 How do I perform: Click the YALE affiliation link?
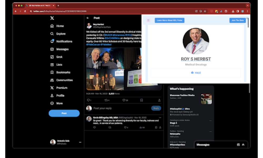click(196, 73)
